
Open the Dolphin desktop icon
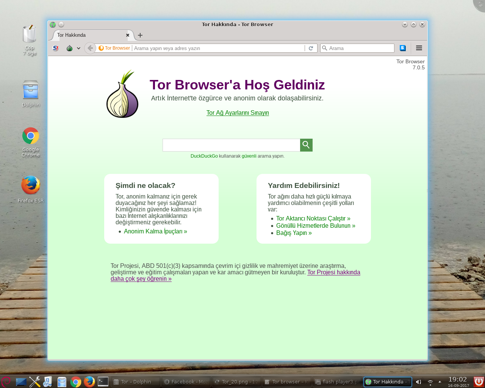[31, 94]
